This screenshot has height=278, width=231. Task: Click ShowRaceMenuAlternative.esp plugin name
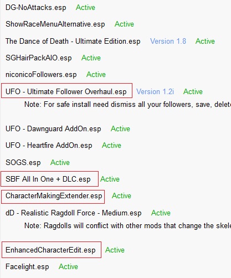[x=55, y=24]
